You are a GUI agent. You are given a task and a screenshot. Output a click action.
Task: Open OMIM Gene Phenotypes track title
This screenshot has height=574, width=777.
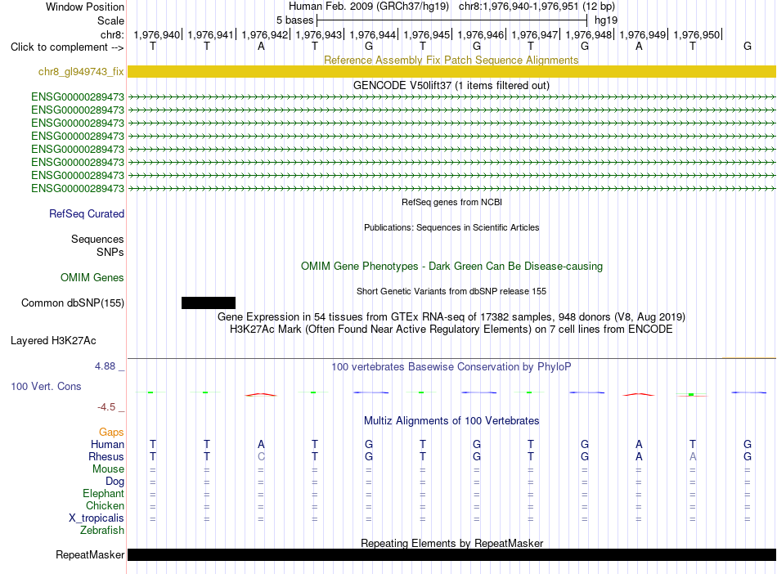[x=451, y=266]
